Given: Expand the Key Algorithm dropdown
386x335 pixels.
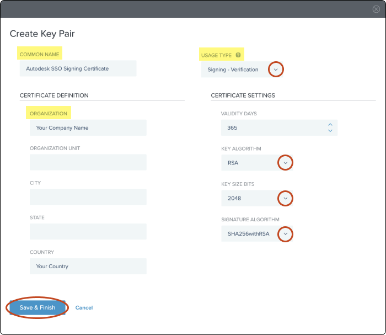Looking at the screenshot, I should click(x=285, y=163).
